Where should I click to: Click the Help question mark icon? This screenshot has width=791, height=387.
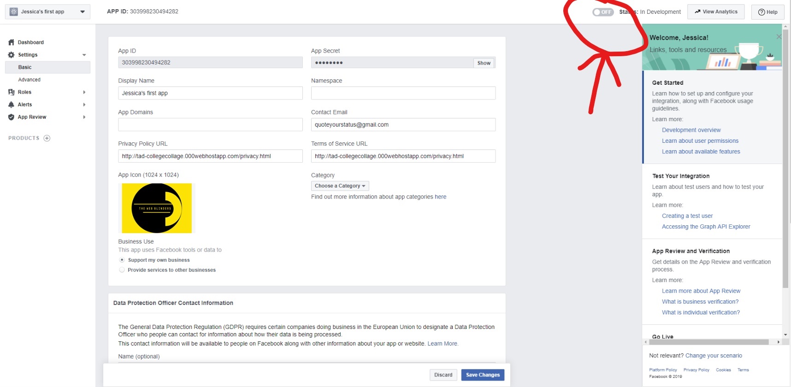(x=761, y=12)
